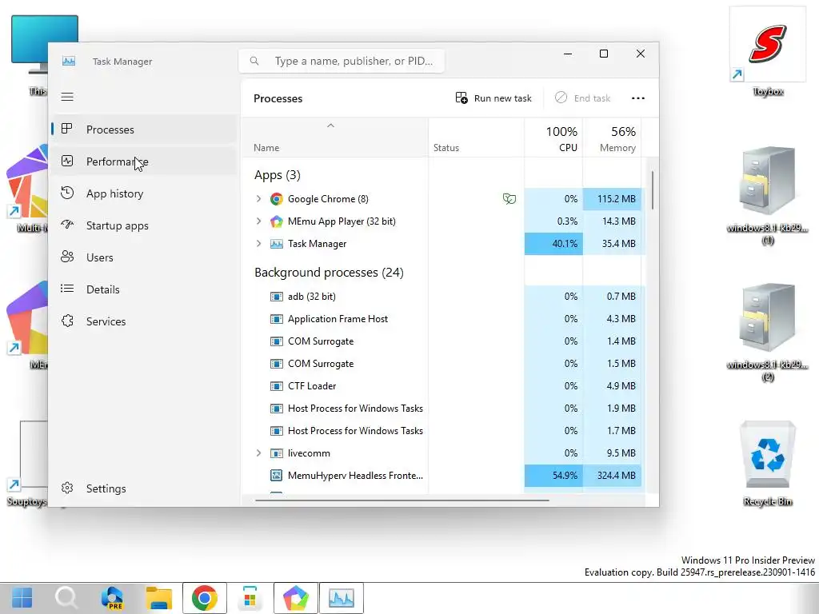Viewport: 819px width, 614px height.
Task: Open the hamburger navigation menu
Action: click(x=67, y=97)
